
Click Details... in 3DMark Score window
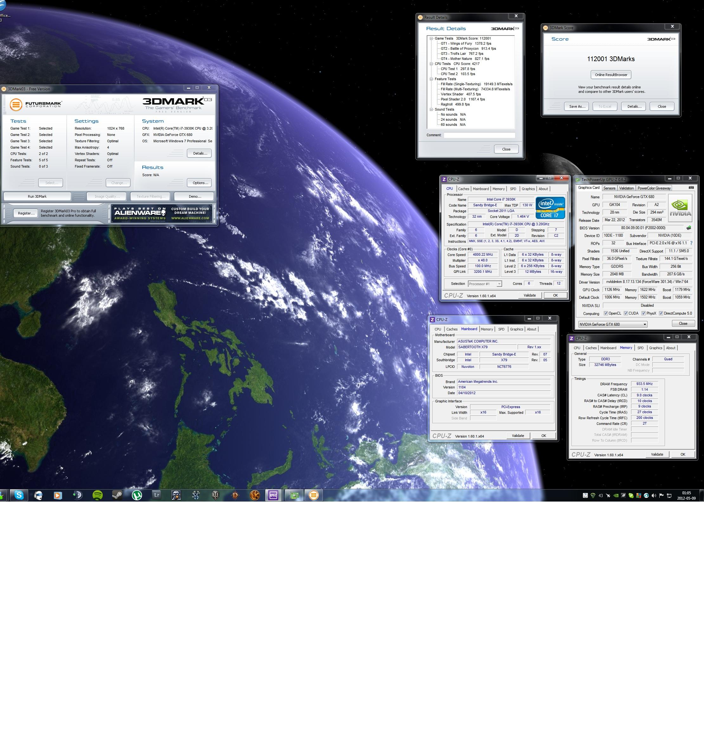point(634,106)
